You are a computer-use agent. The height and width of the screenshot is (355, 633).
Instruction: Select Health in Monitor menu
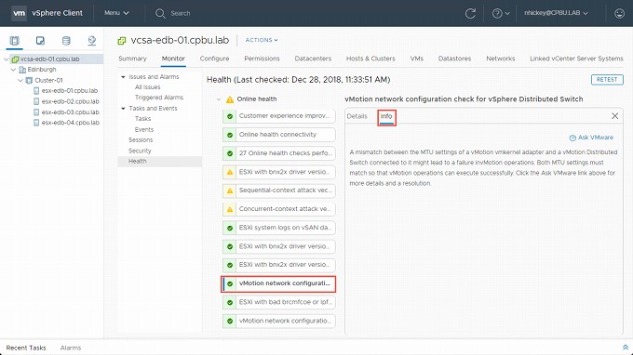[159, 161]
